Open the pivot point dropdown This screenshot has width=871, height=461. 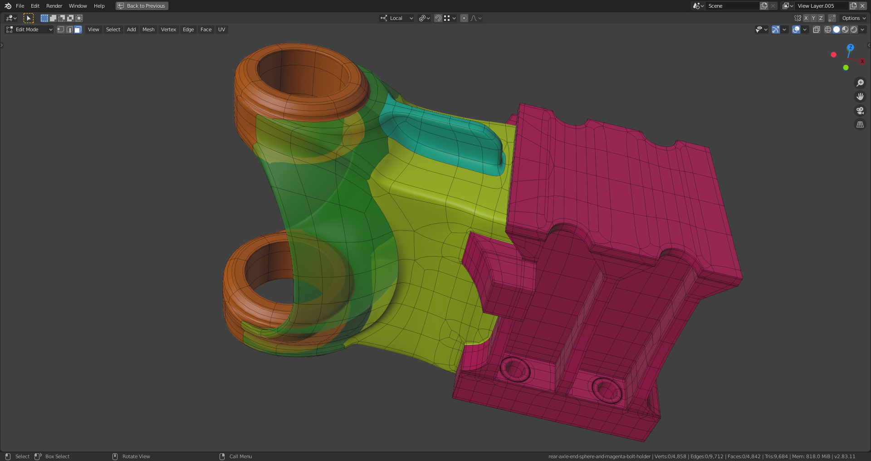pyautogui.click(x=425, y=18)
